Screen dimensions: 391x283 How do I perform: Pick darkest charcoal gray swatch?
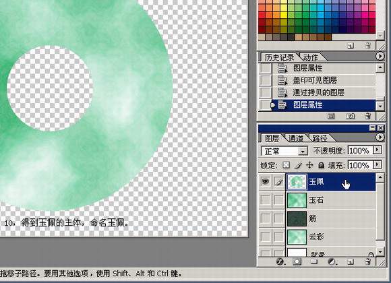(291, 37)
